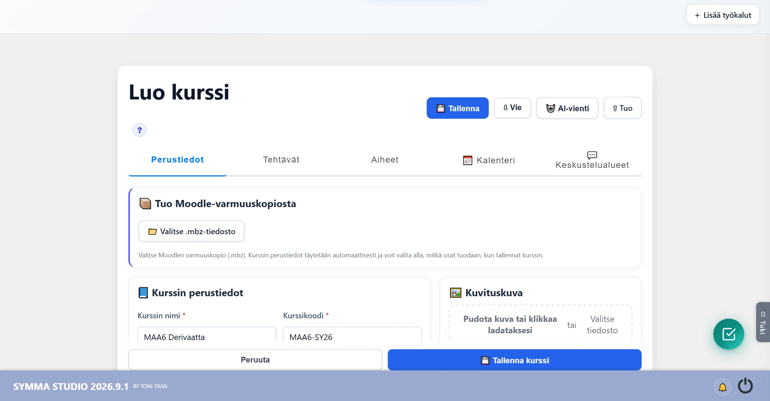Click the power icon in footer
This screenshot has height=401, width=770.
tap(745, 386)
